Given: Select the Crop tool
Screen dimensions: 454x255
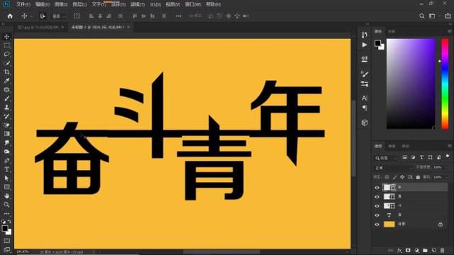Looking at the screenshot, I should (6, 72).
